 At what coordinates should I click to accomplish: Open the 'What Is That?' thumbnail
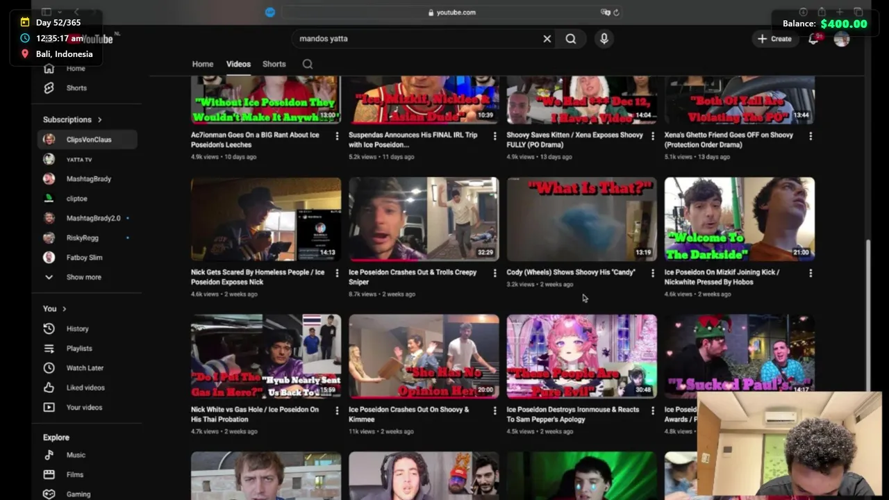pyautogui.click(x=581, y=219)
